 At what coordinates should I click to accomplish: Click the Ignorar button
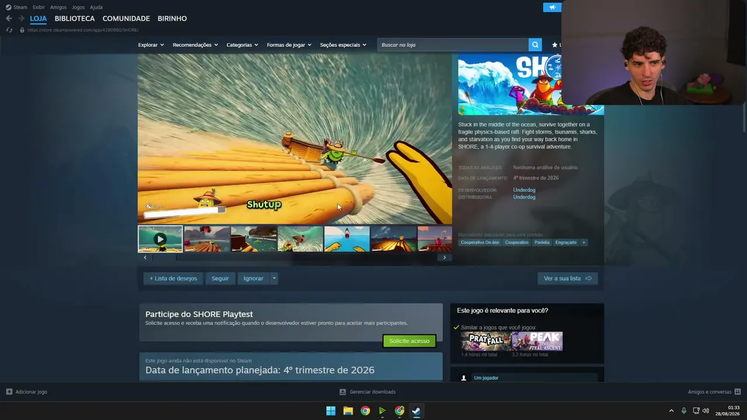(253, 278)
